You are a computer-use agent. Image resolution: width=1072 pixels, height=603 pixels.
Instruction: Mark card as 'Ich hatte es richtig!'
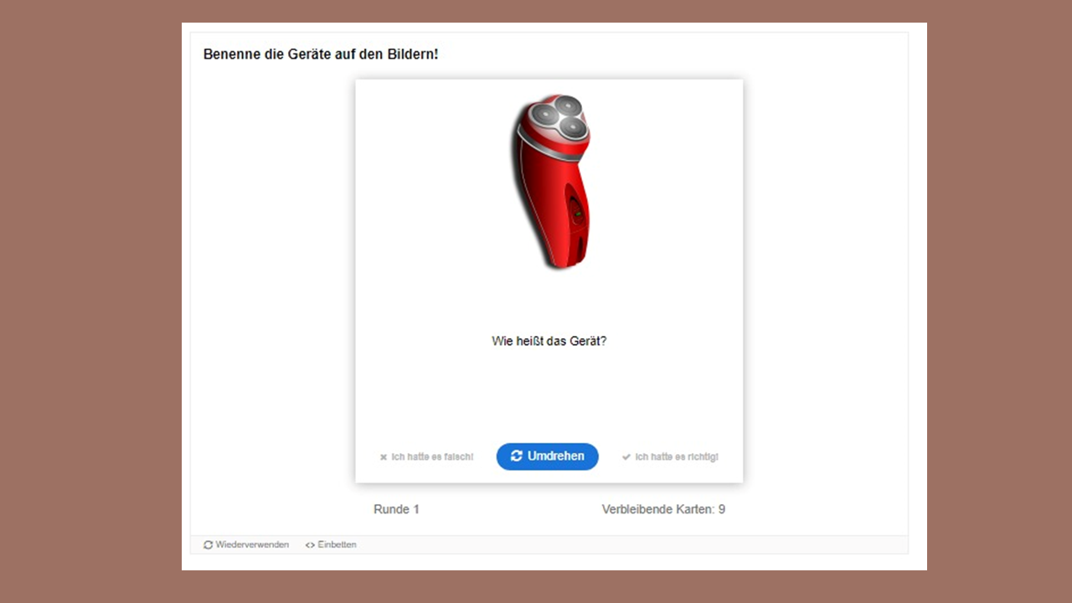(x=676, y=457)
